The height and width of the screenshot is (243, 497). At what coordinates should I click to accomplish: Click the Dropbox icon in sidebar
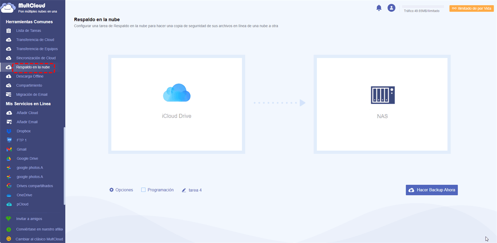click(9, 131)
